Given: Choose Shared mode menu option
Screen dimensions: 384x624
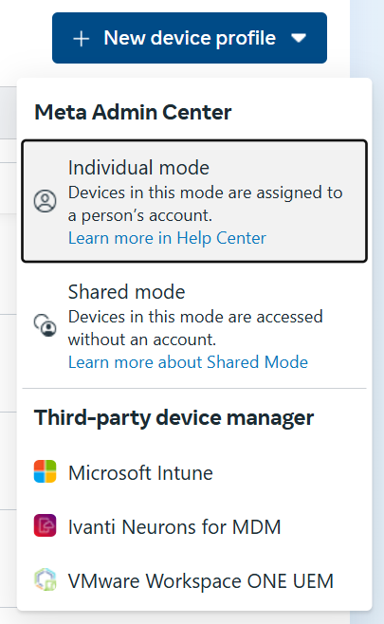Looking at the screenshot, I should tap(194, 325).
